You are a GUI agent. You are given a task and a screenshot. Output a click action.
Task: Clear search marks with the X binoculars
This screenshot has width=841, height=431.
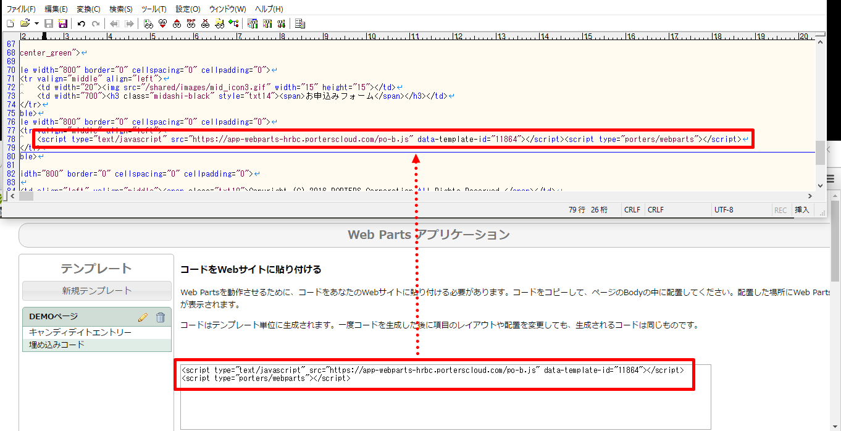205,23
